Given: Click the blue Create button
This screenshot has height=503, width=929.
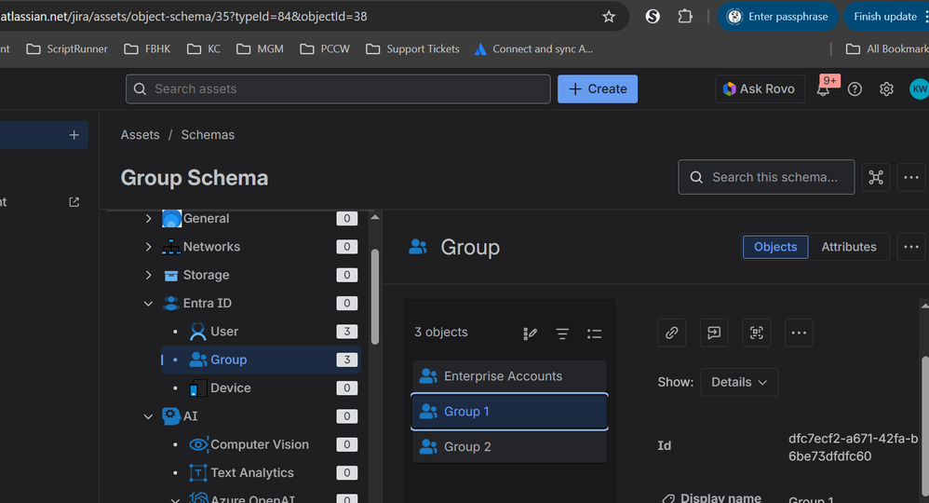Looking at the screenshot, I should pos(597,88).
